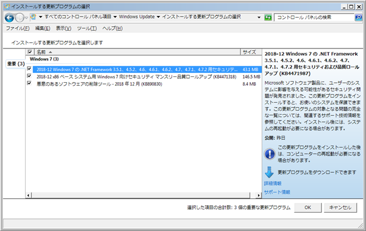
Task: Click the window title bar icon
Action: pyautogui.click(x=7, y=6)
